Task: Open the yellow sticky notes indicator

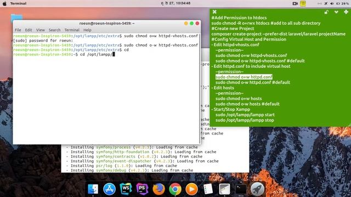Action: 303,3
